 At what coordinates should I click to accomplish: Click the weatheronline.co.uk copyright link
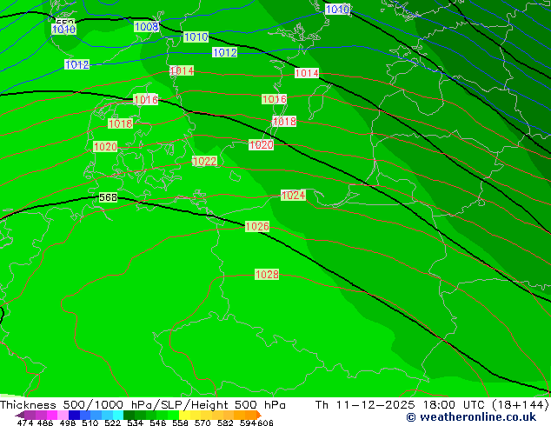pyautogui.click(x=471, y=417)
